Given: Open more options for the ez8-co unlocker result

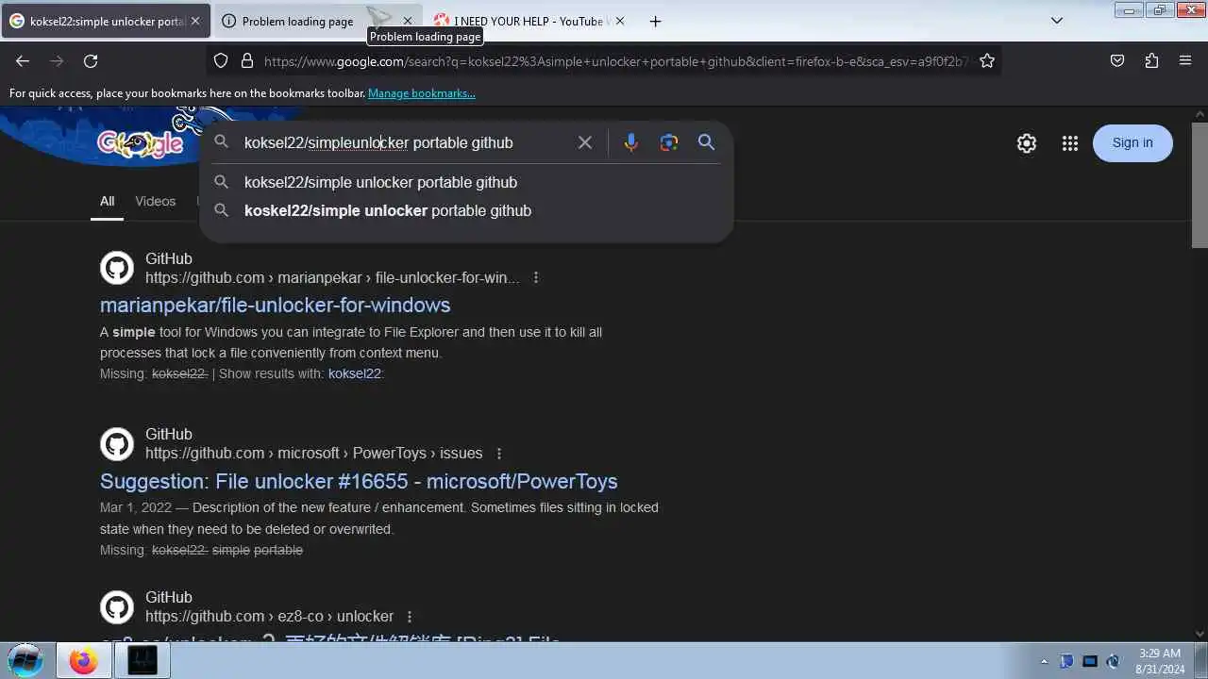Looking at the screenshot, I should pos(410,616).
